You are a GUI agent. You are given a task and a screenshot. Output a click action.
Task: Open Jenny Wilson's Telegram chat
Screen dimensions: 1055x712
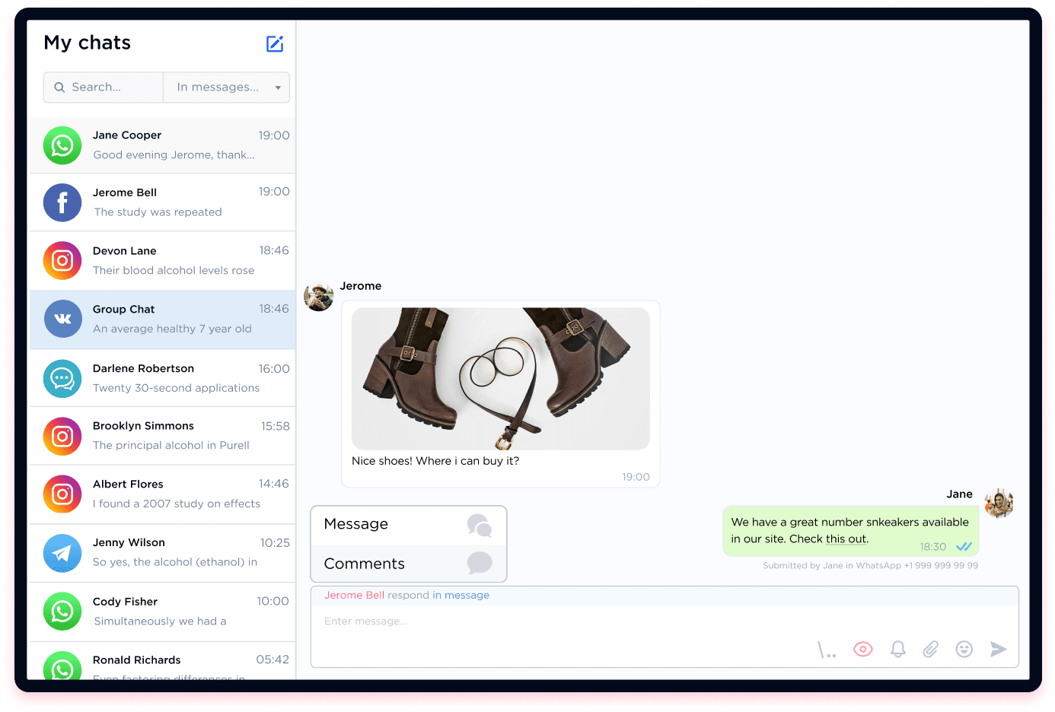(162, 553)
